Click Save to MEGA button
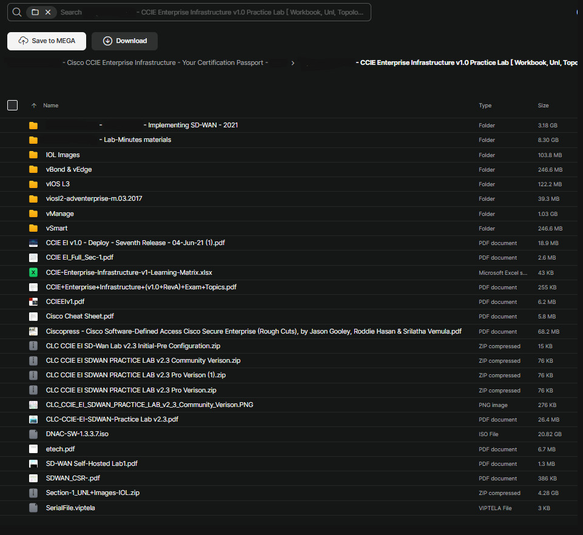 47,41
